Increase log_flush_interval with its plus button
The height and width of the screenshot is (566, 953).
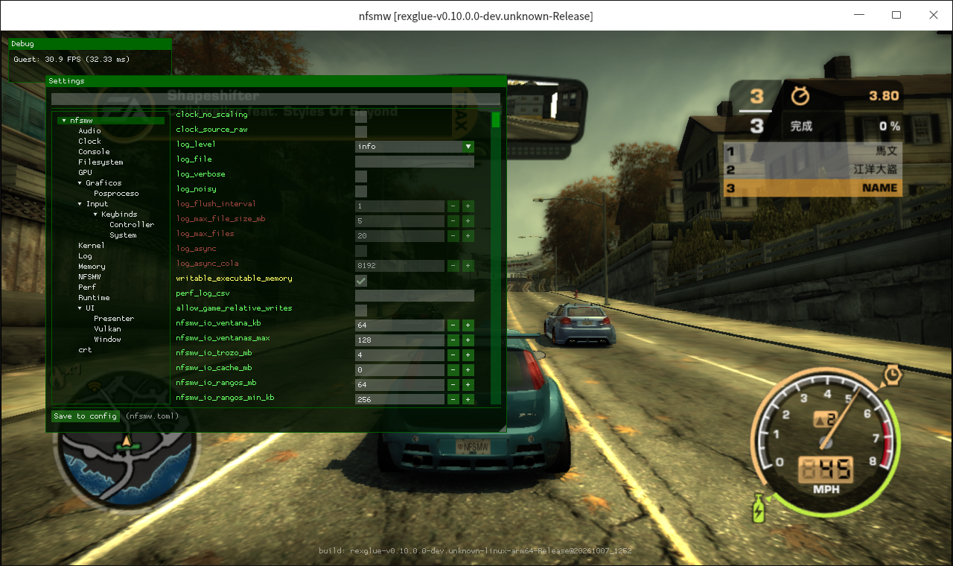(x=468, y=206)
